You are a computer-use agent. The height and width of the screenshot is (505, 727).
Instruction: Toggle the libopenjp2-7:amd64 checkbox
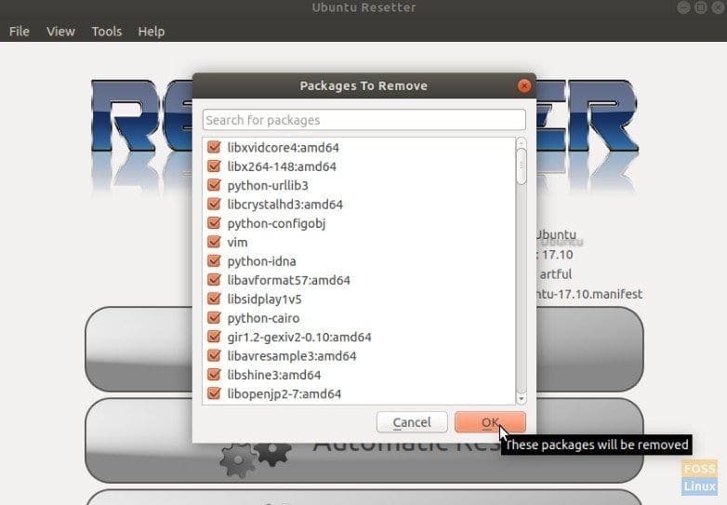coord(214,393)
